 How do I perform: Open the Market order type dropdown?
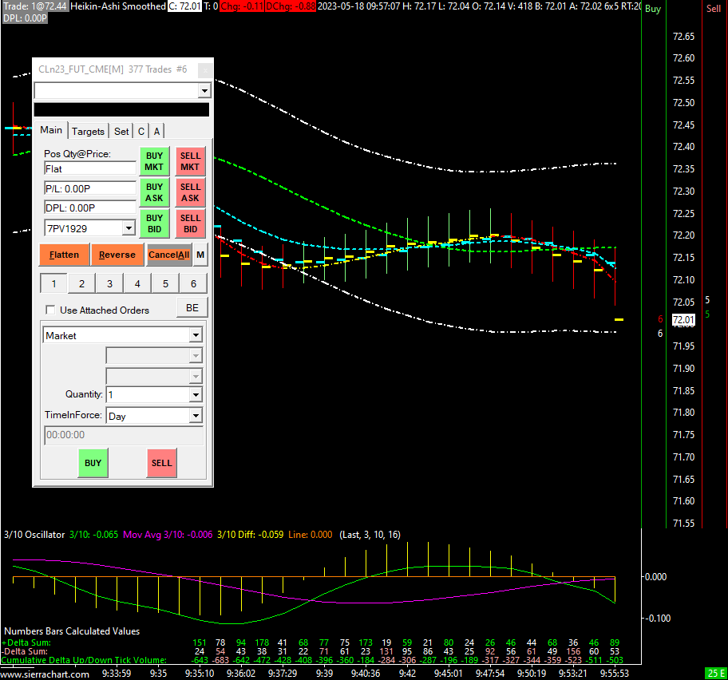(195, 336)
